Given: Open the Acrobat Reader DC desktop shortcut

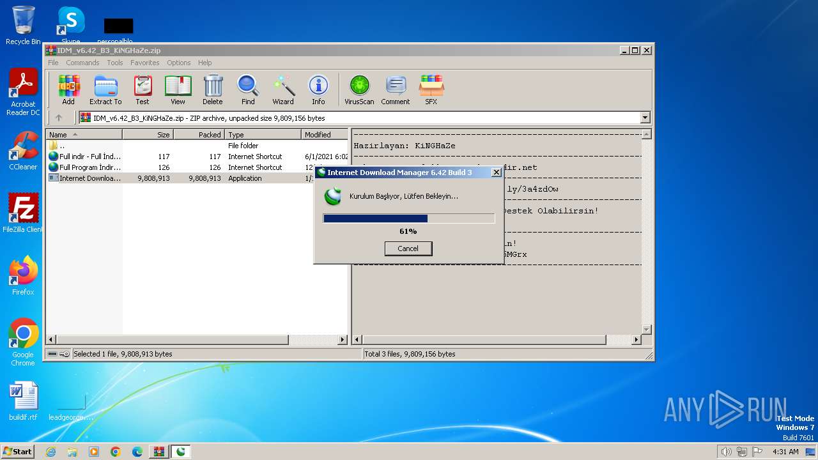Looking at the screenshot, I should coord(23,92).
